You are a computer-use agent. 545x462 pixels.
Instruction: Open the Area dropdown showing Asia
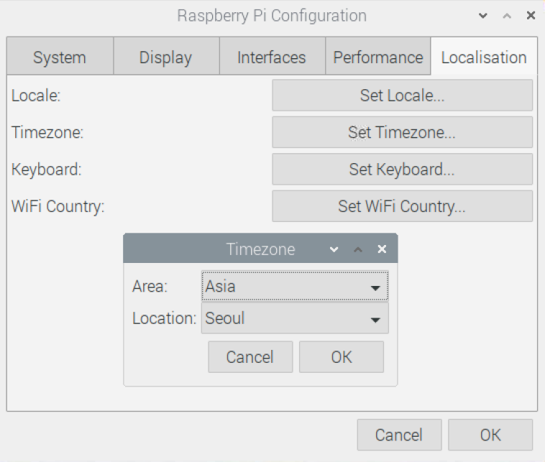point(295,286)
